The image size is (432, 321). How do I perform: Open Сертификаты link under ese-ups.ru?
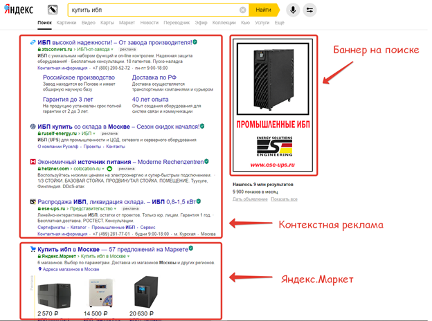point(51,227)
